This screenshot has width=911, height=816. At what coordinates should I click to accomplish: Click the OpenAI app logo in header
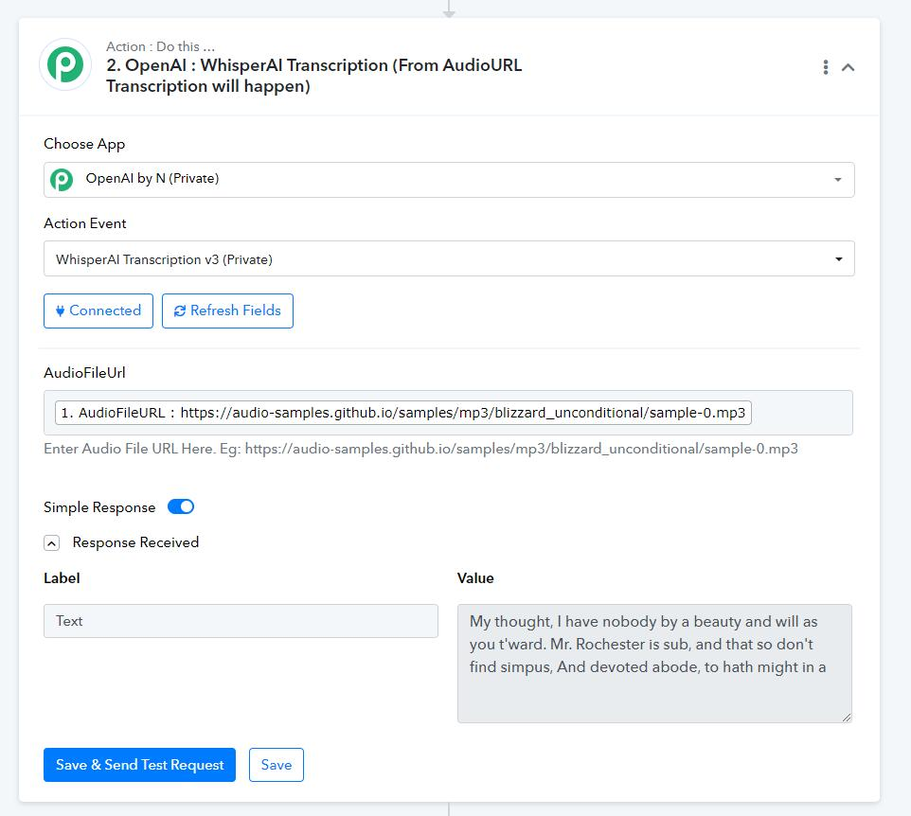(x=65, y=64)
